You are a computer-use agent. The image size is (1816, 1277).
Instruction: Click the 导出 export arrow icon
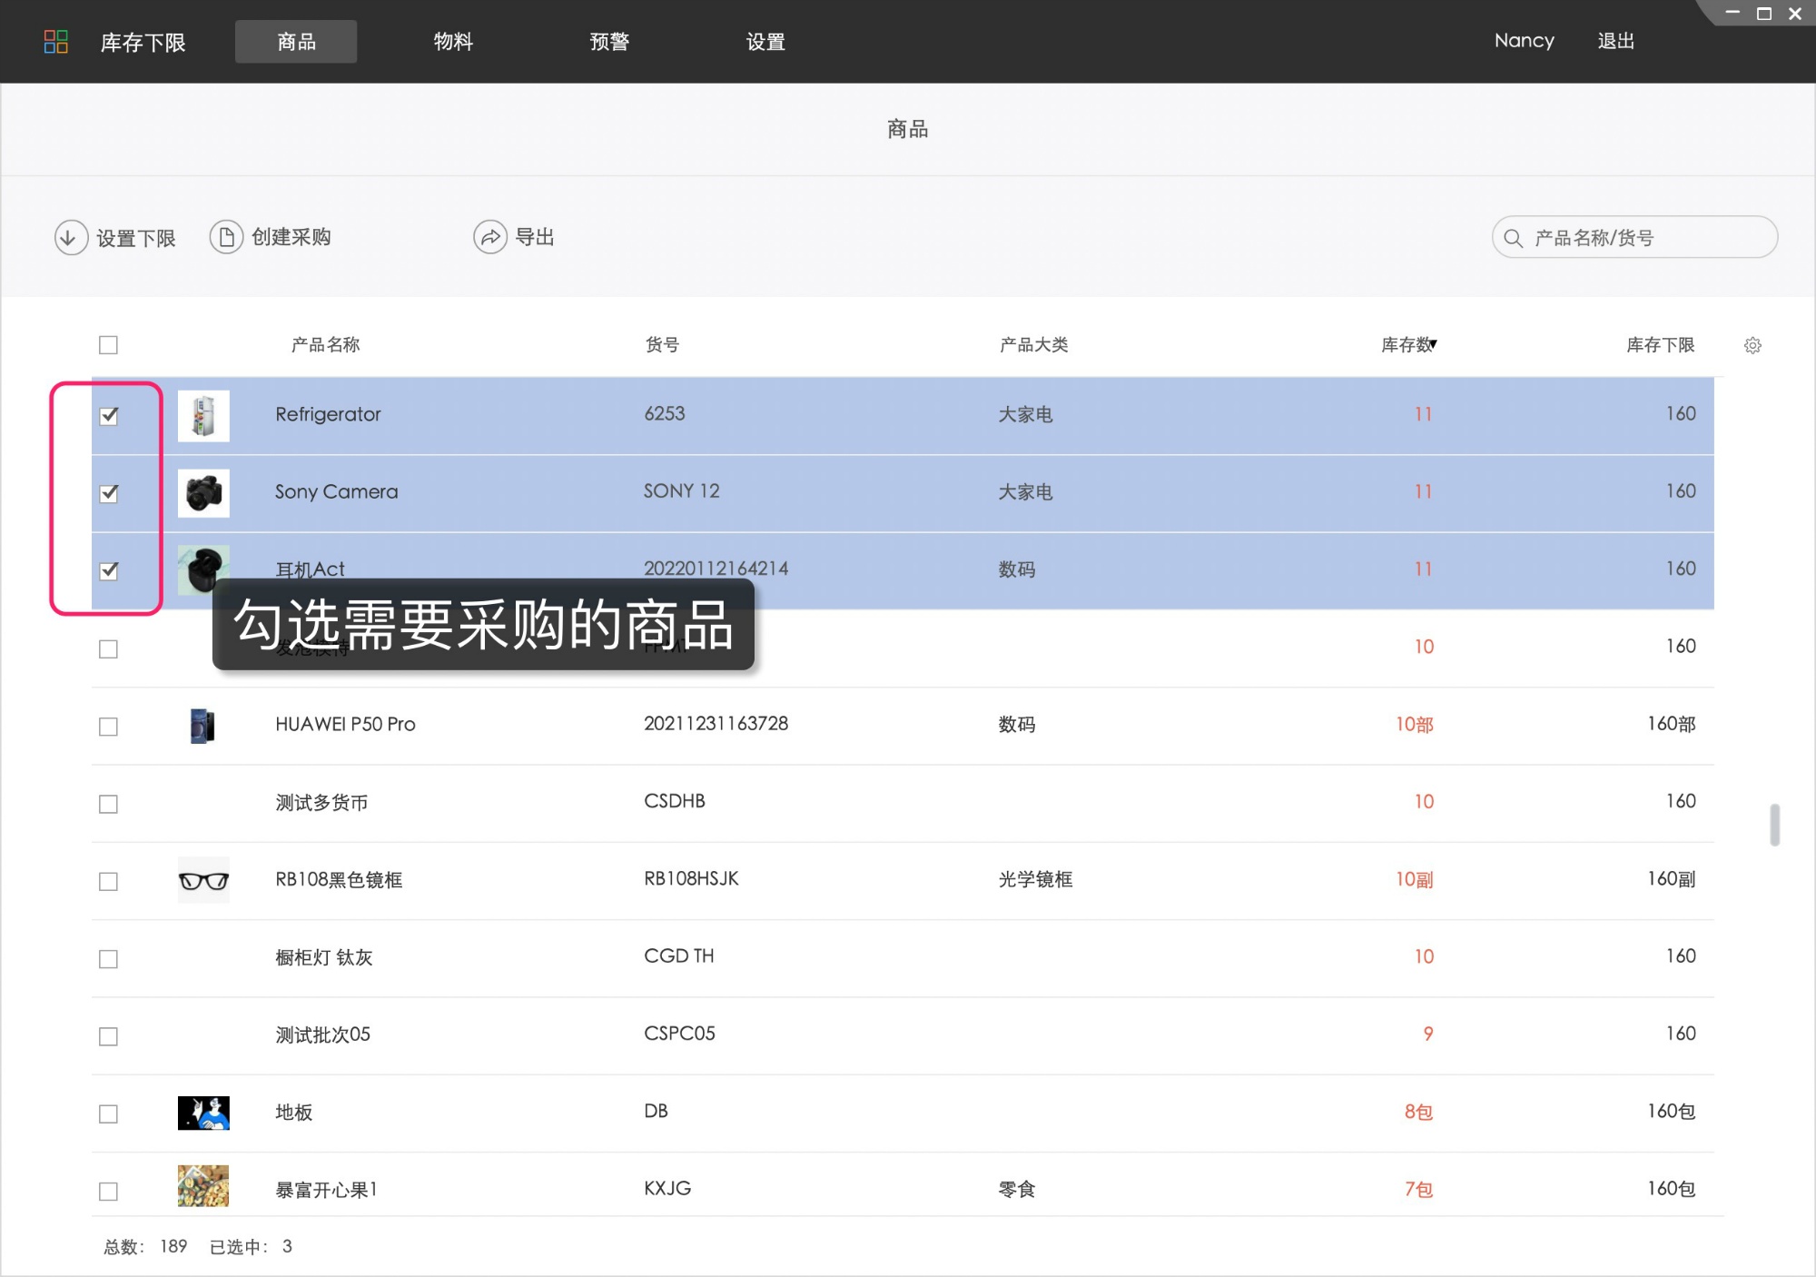[490, 237]
